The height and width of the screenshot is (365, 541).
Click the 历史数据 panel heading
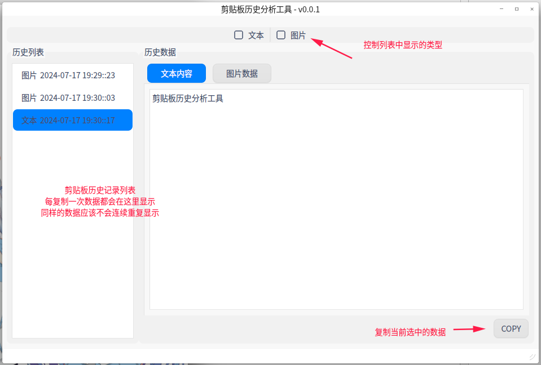click(x=160, y=52)
